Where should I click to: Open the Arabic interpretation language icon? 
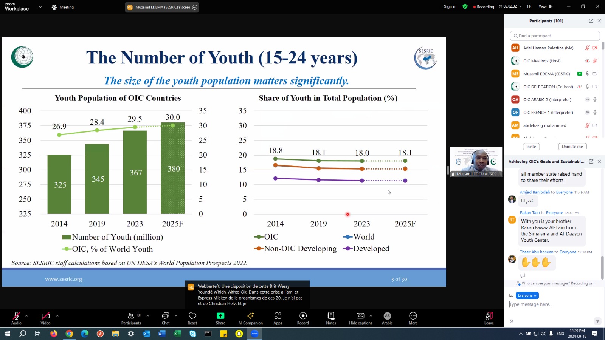(x=387, y=318)
